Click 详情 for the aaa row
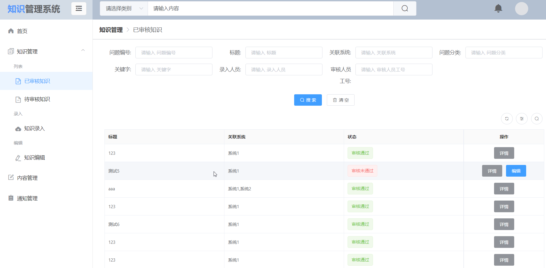 pyautogui.click(x=504, y=189)
